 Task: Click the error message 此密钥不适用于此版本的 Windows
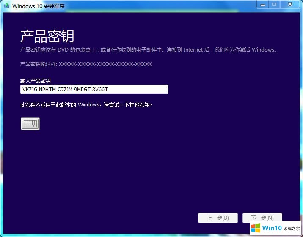87,105
